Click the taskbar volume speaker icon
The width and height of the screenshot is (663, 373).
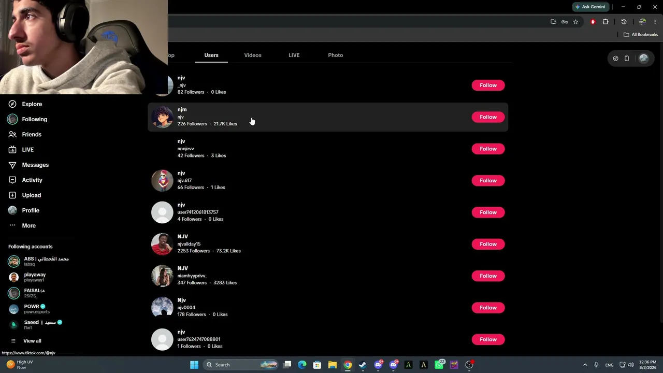pos(631,365)
